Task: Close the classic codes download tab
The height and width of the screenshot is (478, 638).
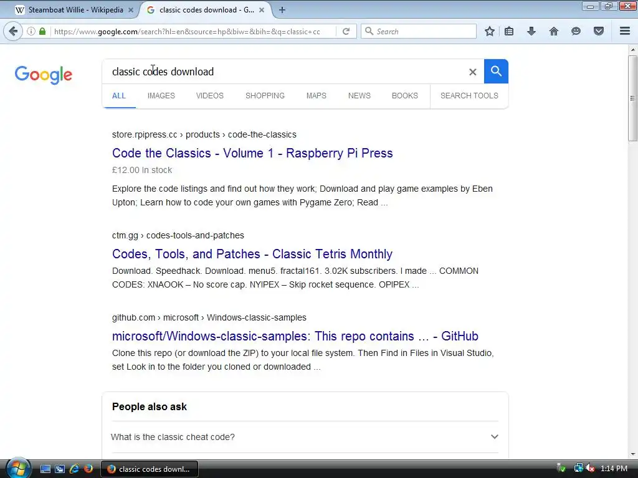Action: click(x=262, y=10)
